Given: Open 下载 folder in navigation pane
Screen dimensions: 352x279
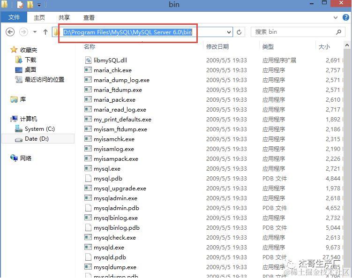Looking at the screenshot, I should [x=30, y=60].
